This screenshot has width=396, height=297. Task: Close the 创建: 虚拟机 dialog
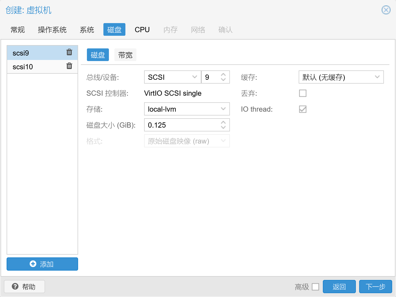386,10
